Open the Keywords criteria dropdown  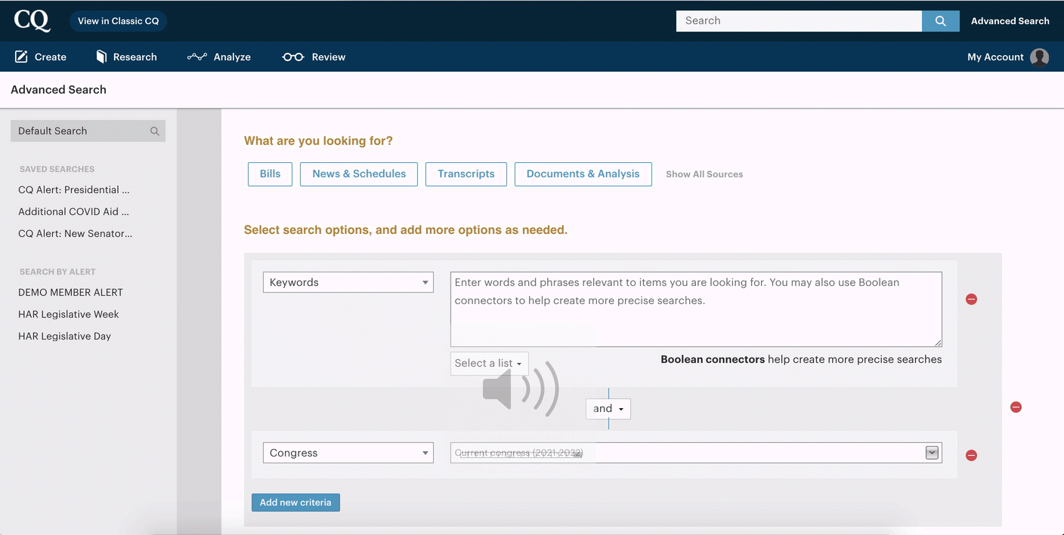(348, 282)
